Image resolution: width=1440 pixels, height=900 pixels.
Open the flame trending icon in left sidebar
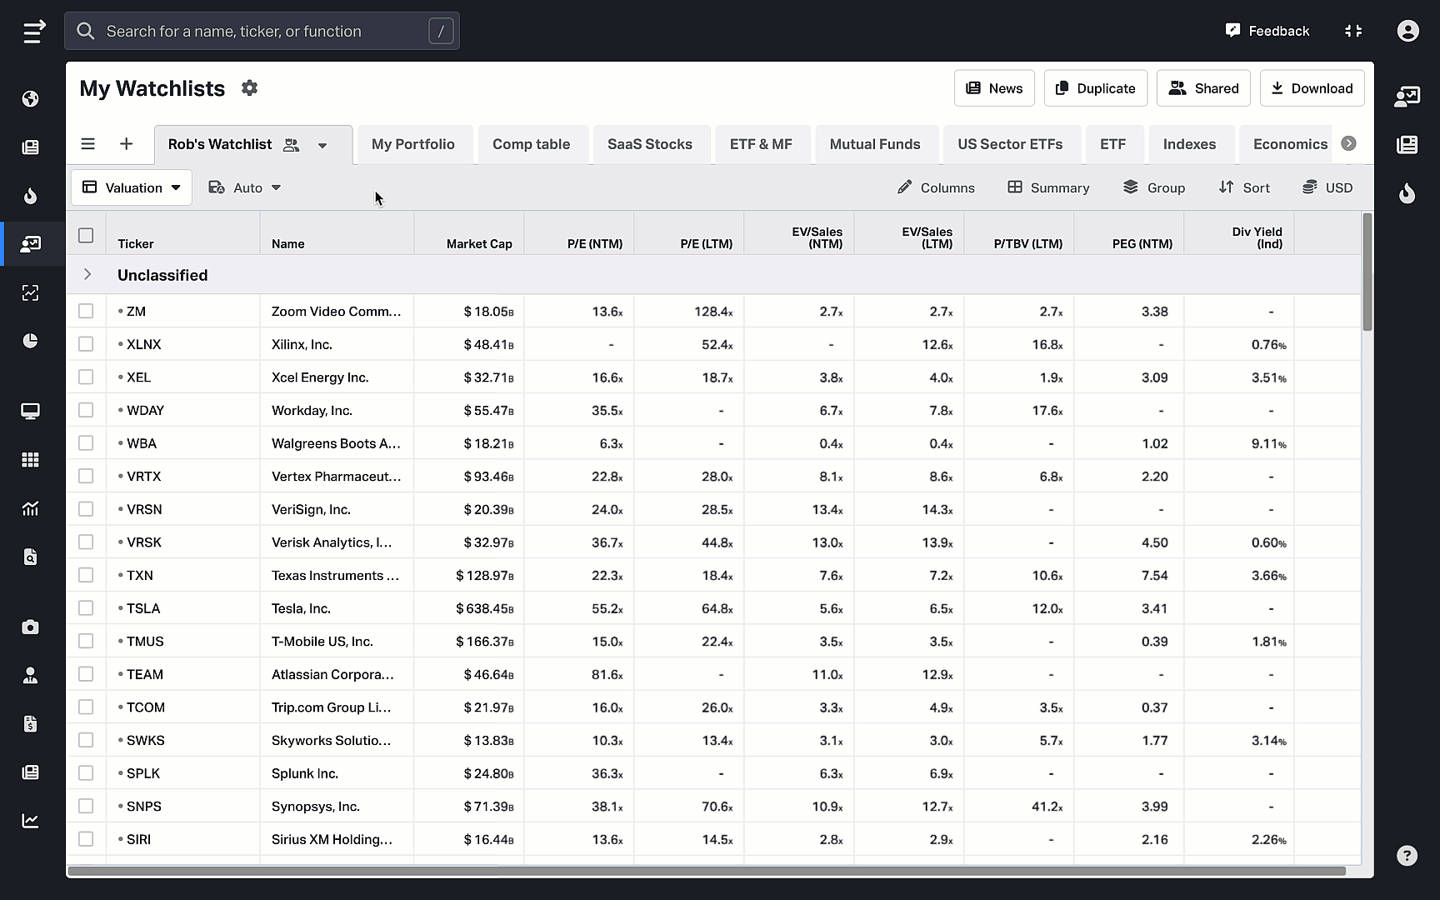(31, 196)
